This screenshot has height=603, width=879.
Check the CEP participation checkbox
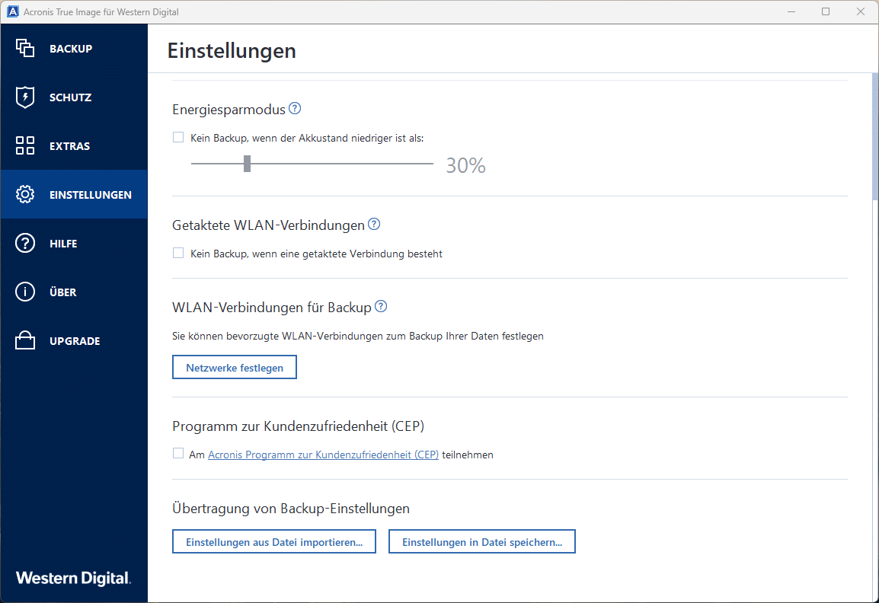coord(178,454)
